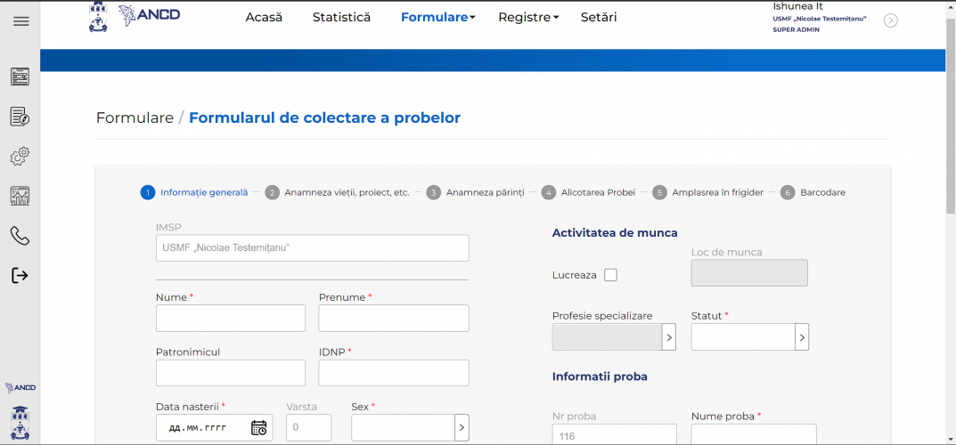The width and height of the screenshot is (956, 445).
Task: Go to the Acasă page
Action: point(264,18)
